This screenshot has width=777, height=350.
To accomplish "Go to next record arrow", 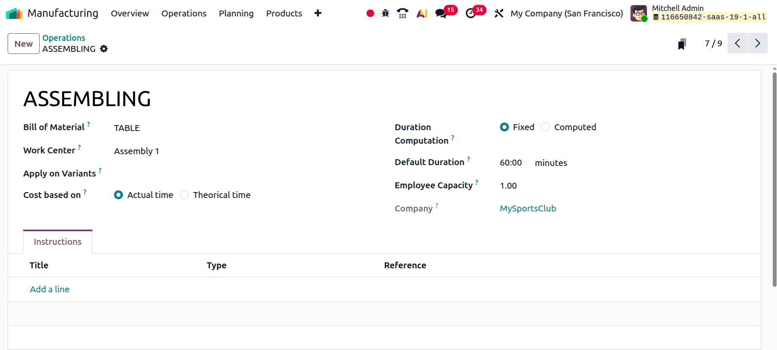I will pos(758,43).
